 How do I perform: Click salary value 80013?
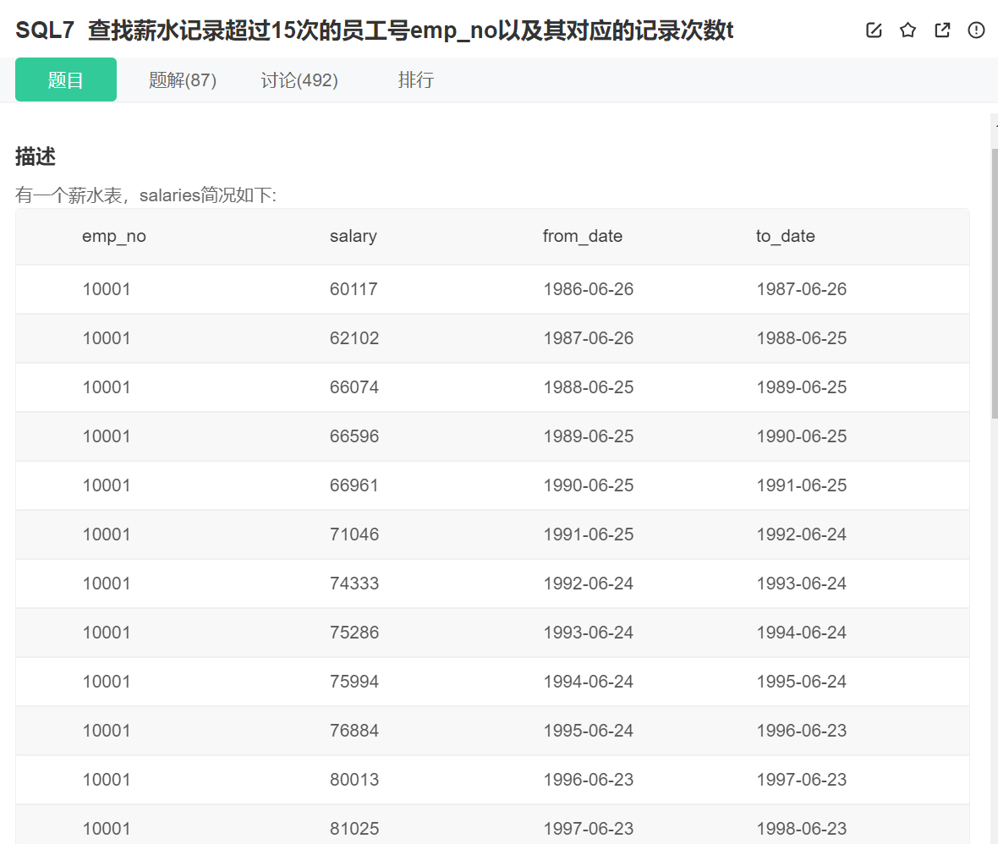pos(354,779)
